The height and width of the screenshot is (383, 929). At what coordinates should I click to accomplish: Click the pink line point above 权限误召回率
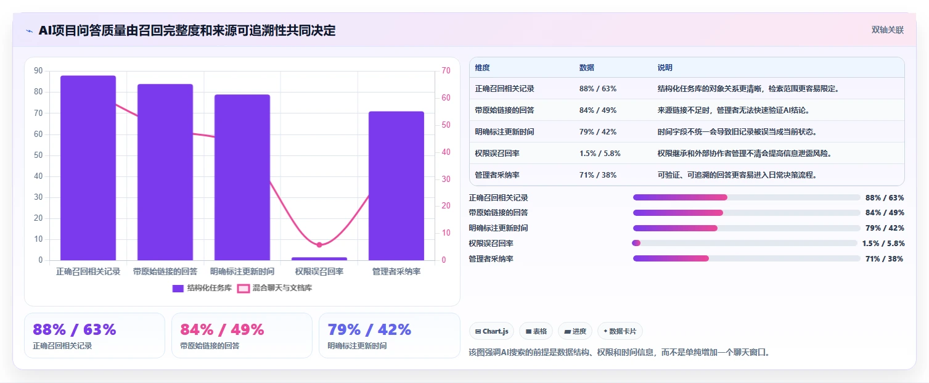coord(319,245)
